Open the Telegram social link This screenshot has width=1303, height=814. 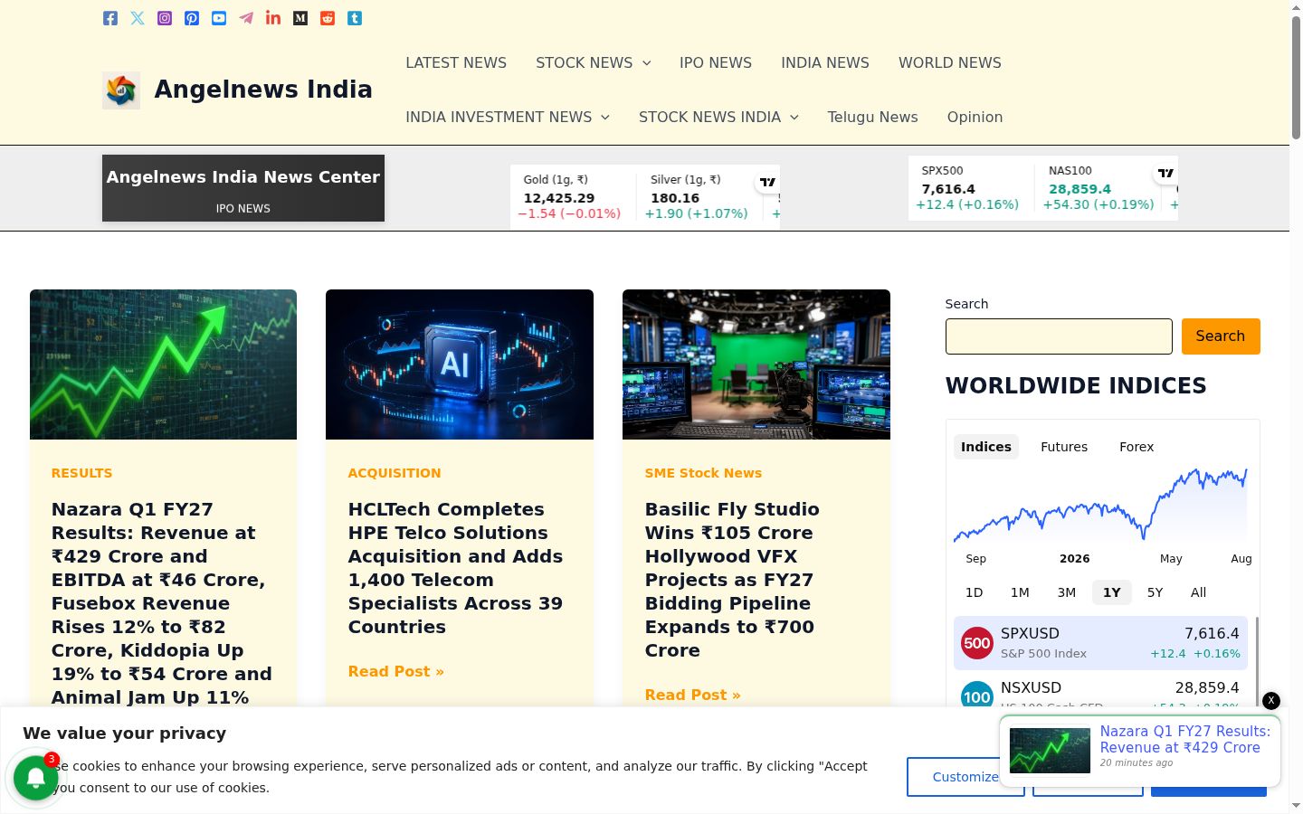click(246, 18)
